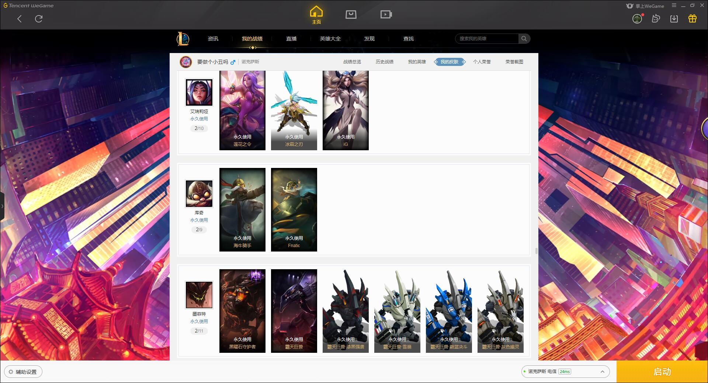Click the 诺克萨斯 server label beside the player name
Screen dimensions: 708x383
[x=250, y=62]
